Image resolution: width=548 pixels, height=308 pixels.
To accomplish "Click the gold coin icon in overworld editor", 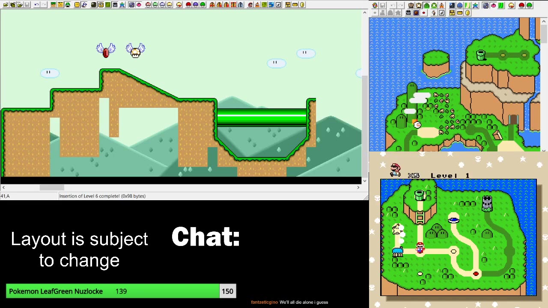I will pos(467,13).
